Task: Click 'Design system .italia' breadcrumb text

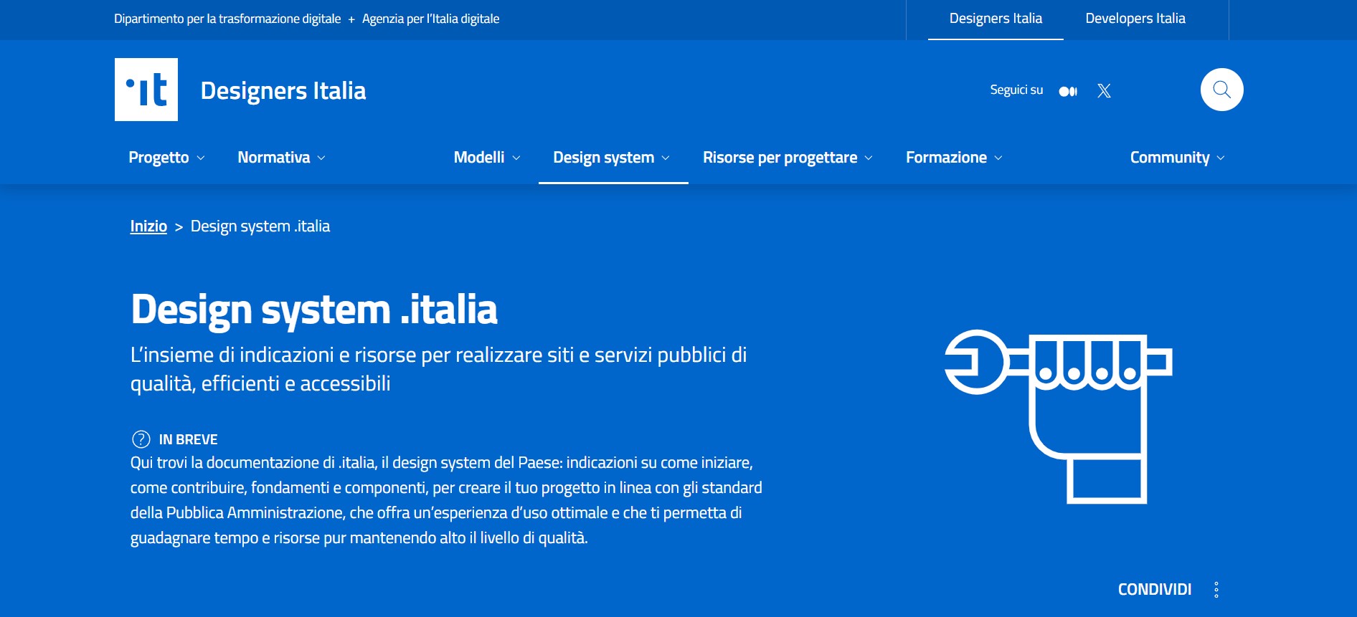Action: click(260, 226)
